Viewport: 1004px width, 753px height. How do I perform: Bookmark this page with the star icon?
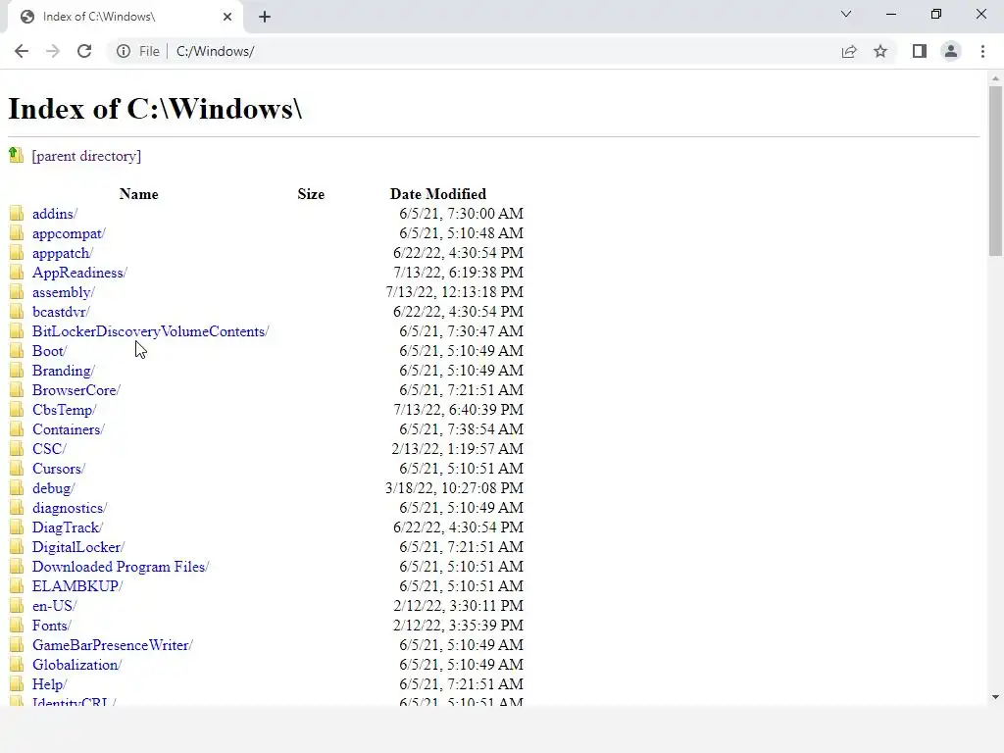[x=880, y=51]
